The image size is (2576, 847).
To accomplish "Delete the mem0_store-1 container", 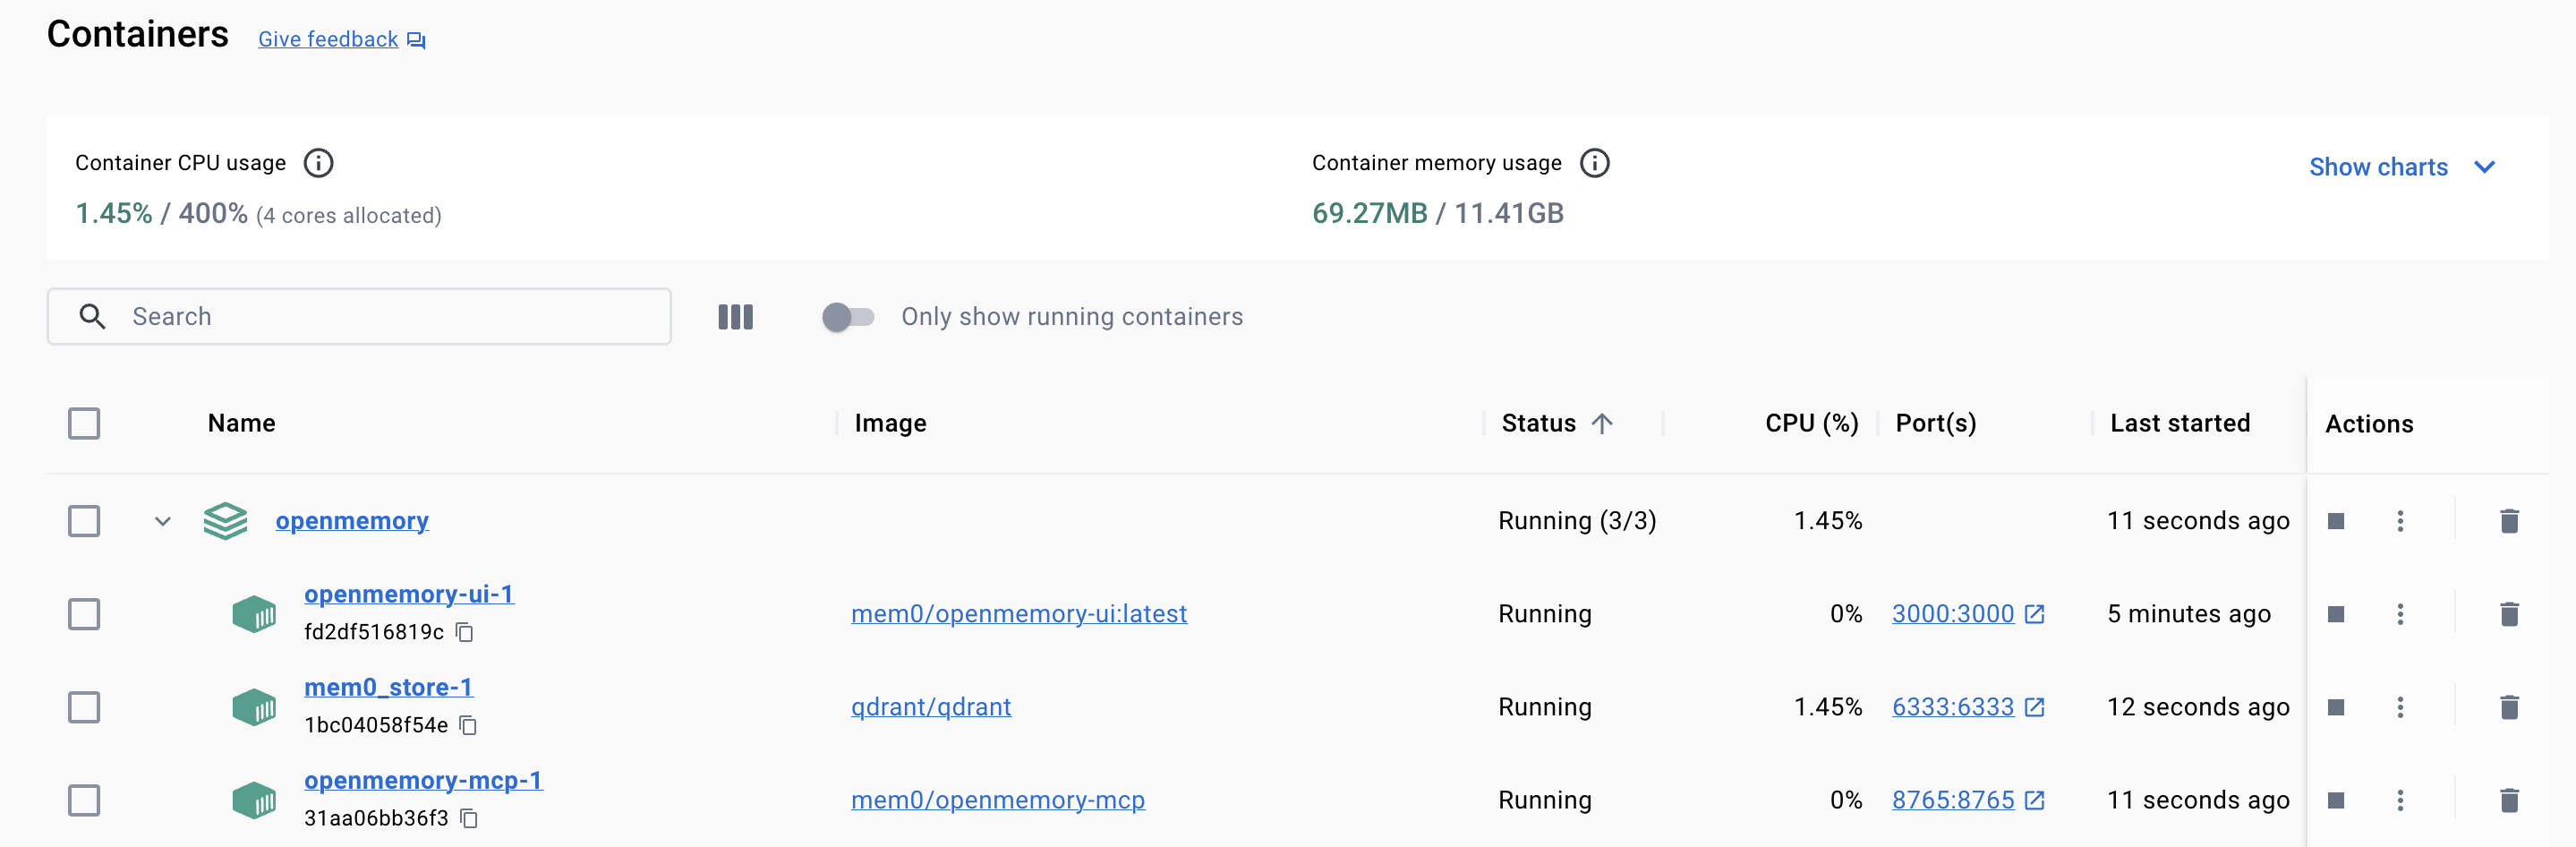I will pos(2509,707).
